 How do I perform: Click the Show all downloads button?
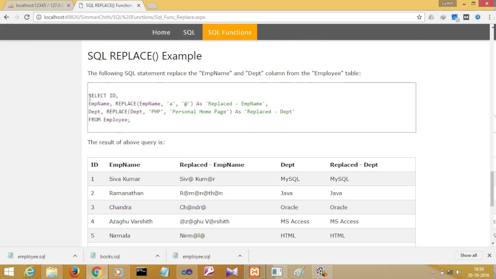468,255
